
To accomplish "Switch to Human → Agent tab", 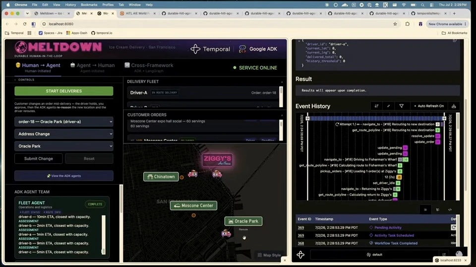I will pos(38,67).
